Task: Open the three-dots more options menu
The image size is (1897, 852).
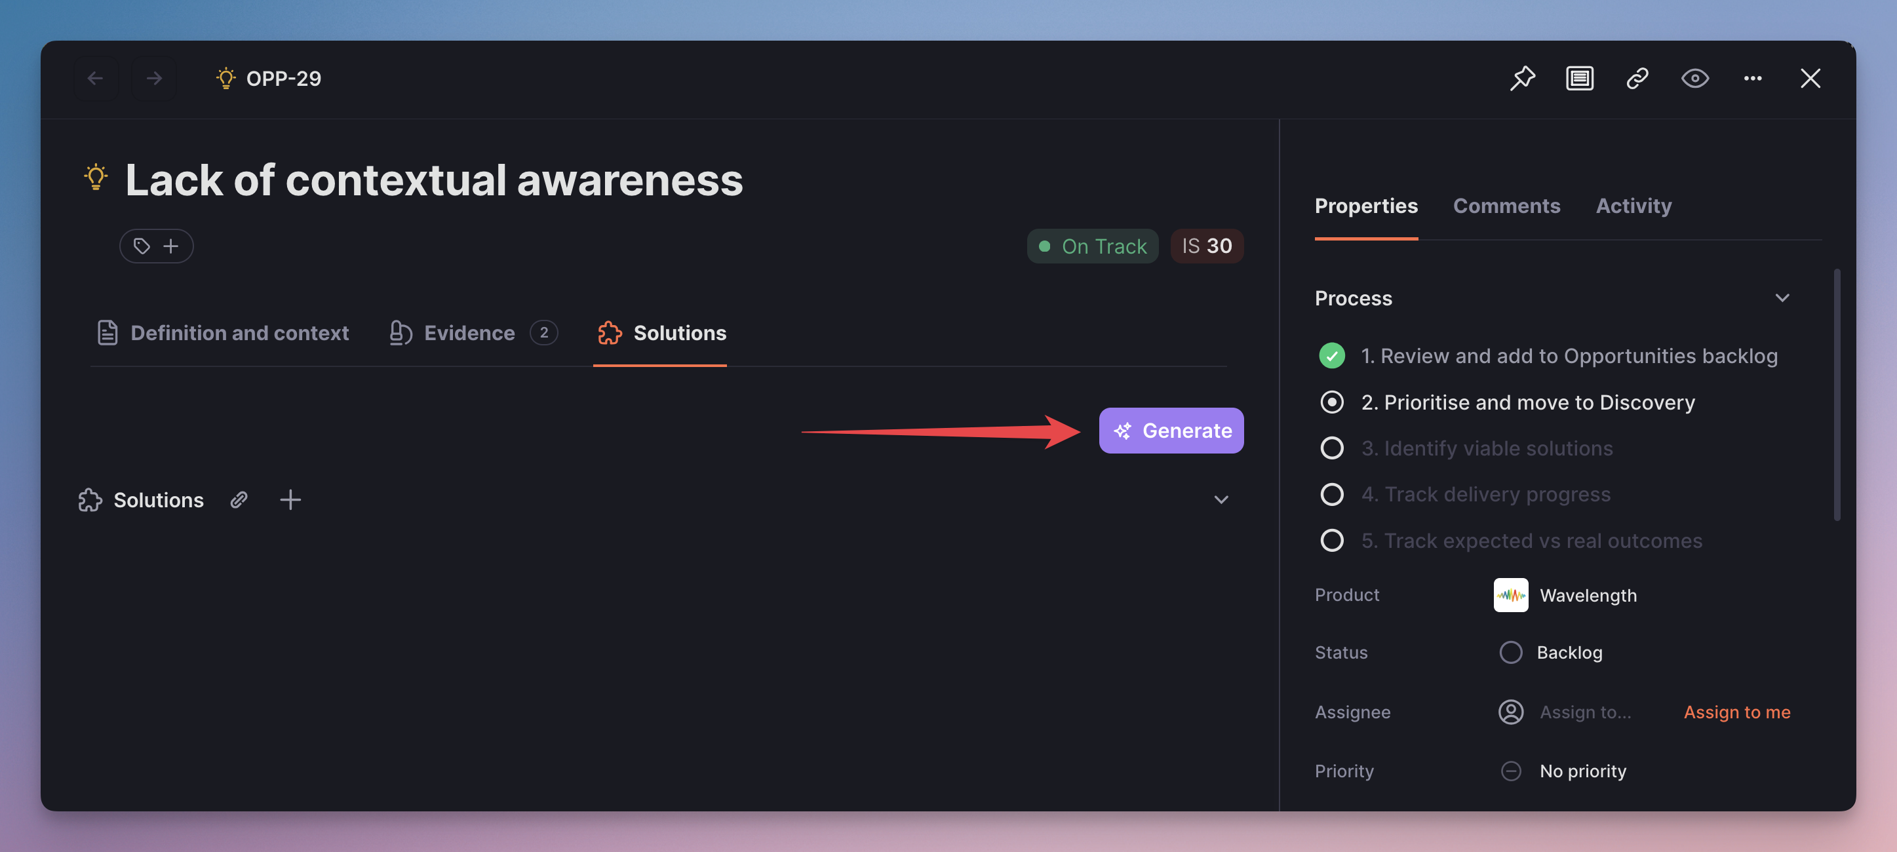Action: 1752,78
